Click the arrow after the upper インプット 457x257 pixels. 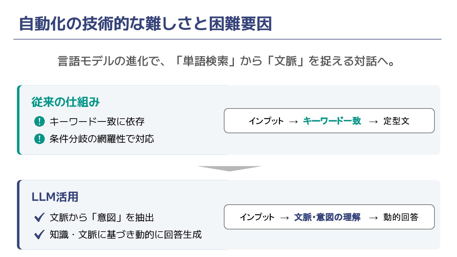294,121
